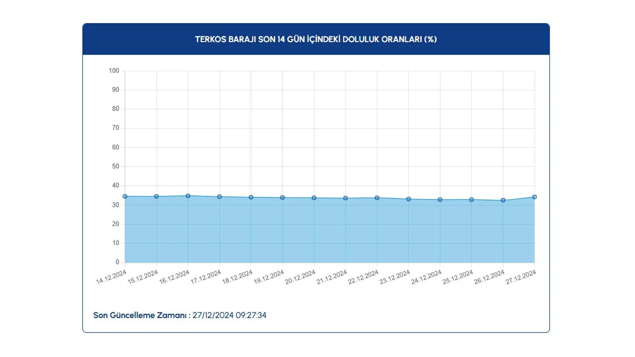Viewport: 635px width, 357px height.
Task: Click the data point for 20.12.2024
Action: click(x=314, y=198)
